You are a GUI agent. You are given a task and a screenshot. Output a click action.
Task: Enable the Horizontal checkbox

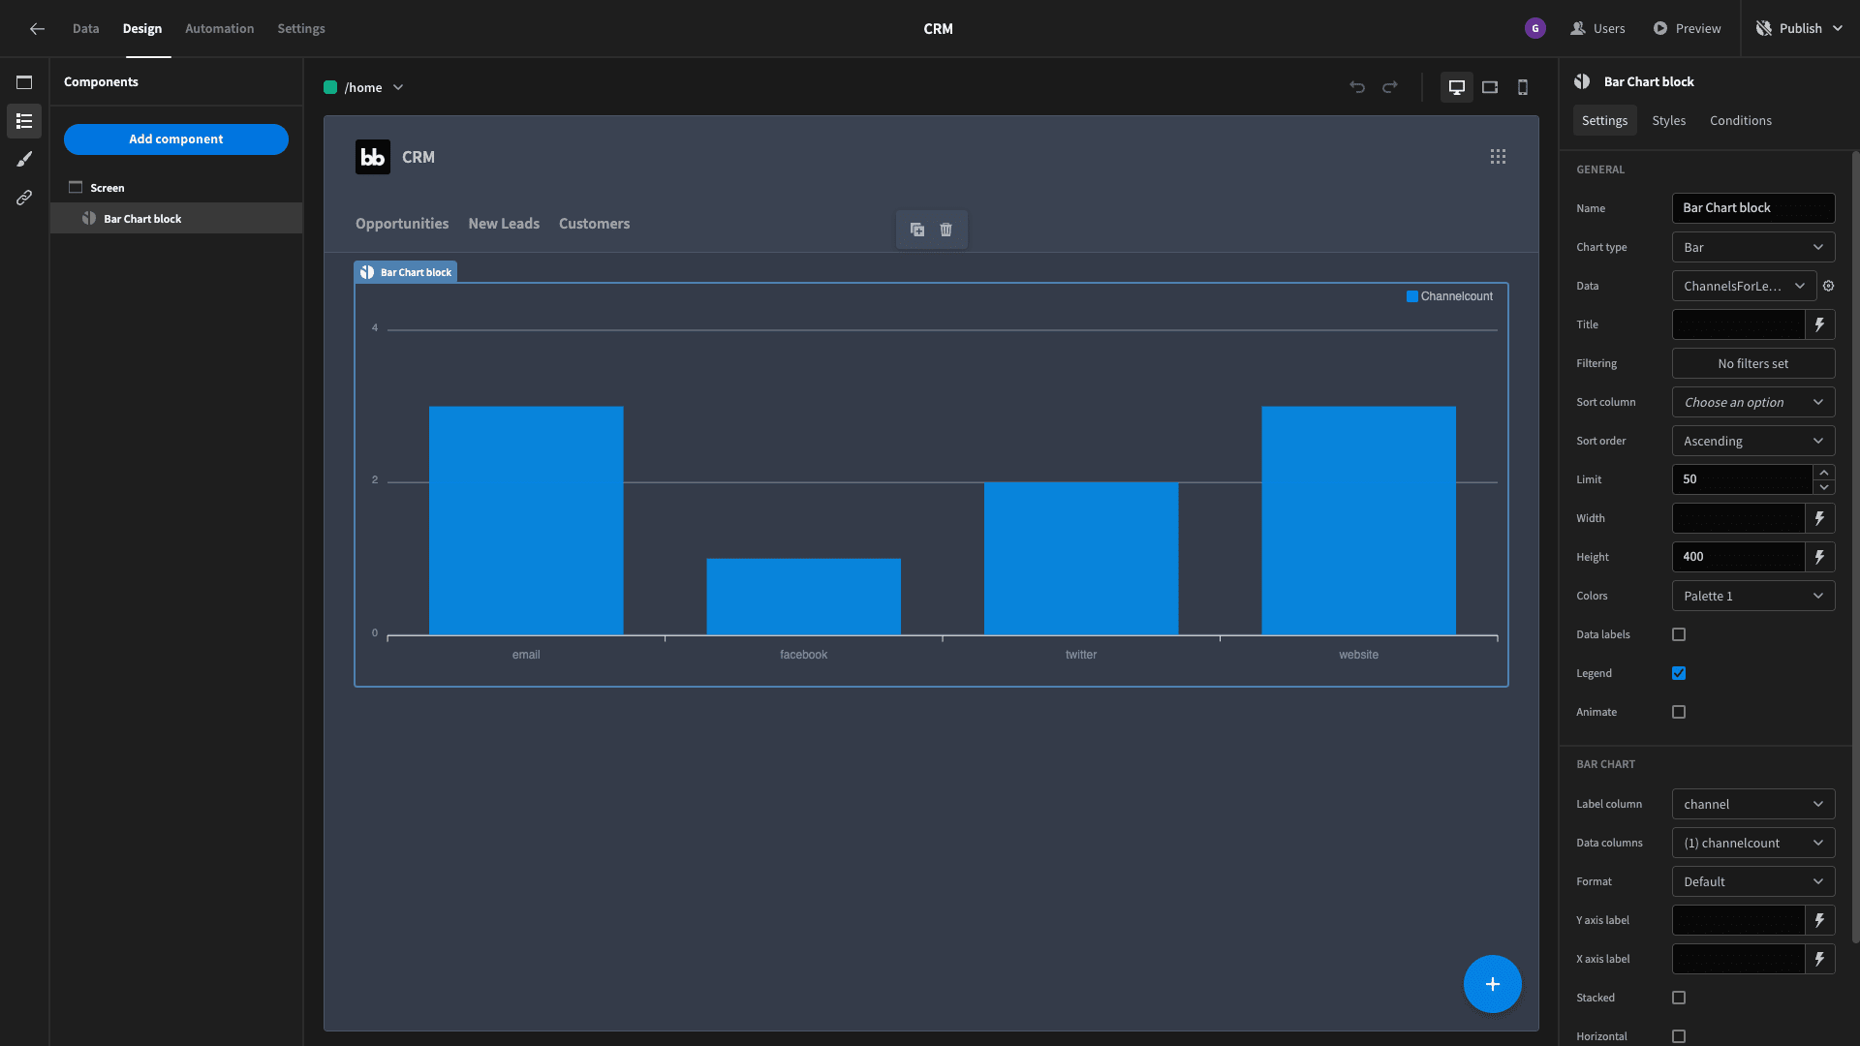pos(1679,1036)
